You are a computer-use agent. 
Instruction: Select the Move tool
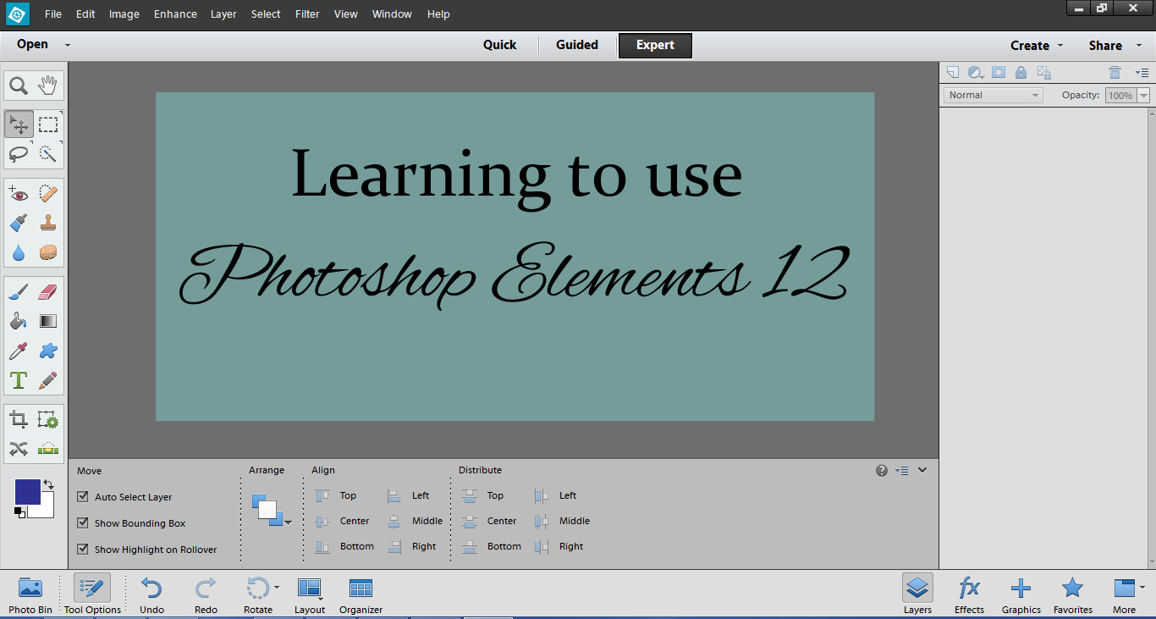click(x=19, y=124)
